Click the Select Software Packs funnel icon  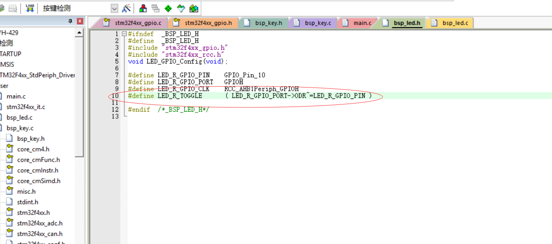[181, 8]
